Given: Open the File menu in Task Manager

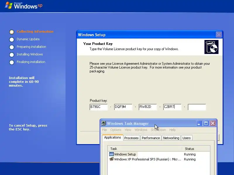Looking at the screenshot, I should [x=104, y=130].
